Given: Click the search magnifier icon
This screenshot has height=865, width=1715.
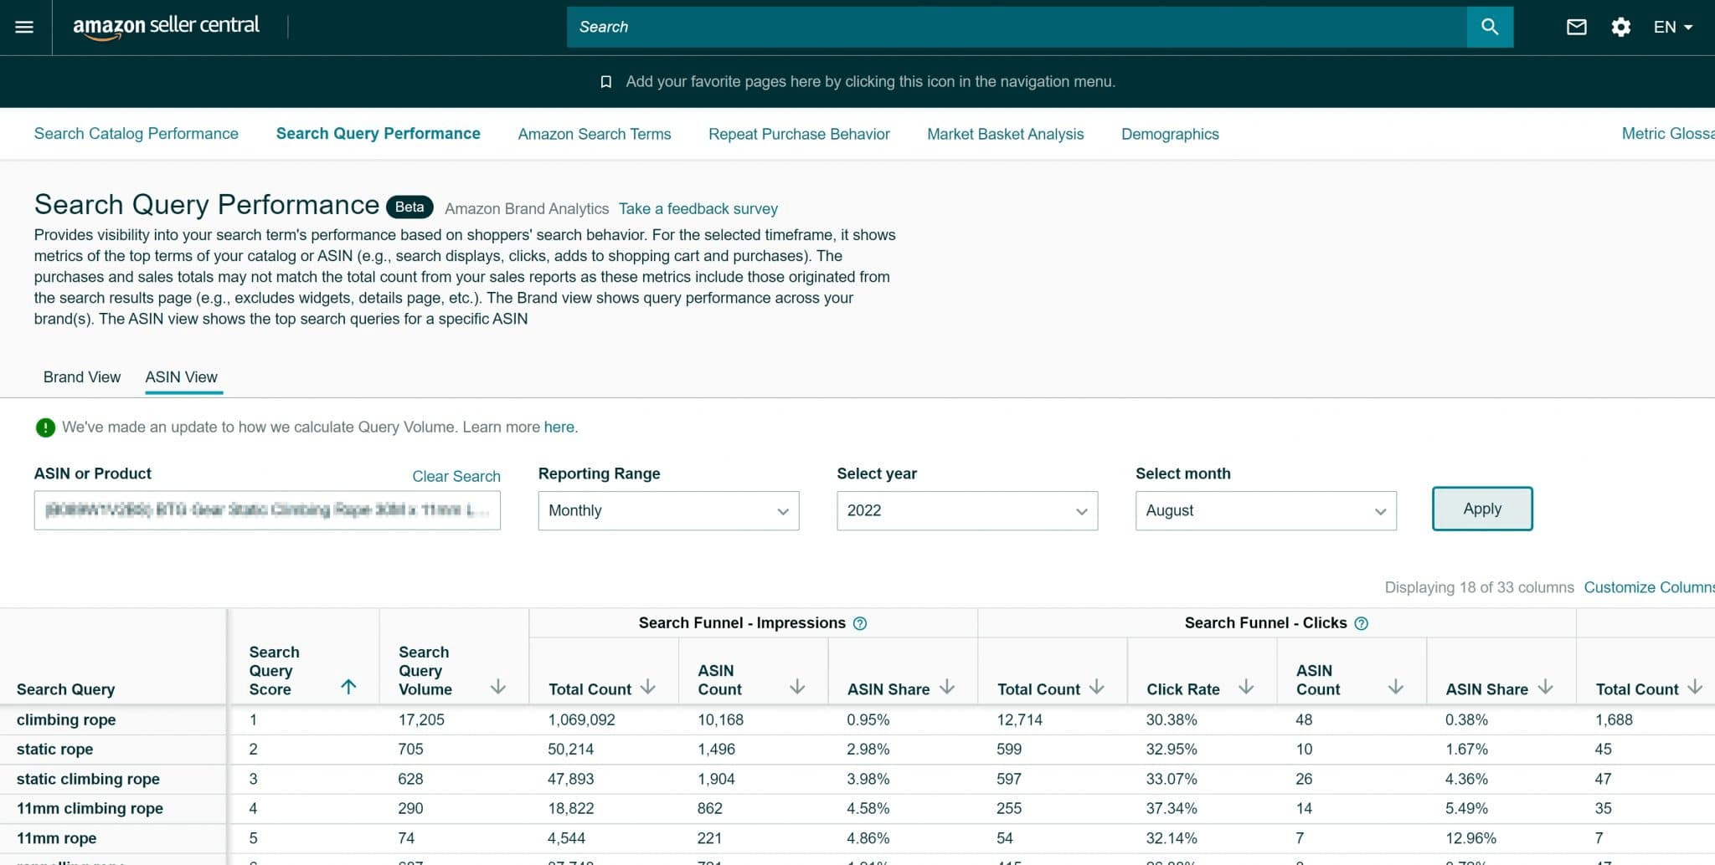Looking at the screenshot, I should 1490,27.
